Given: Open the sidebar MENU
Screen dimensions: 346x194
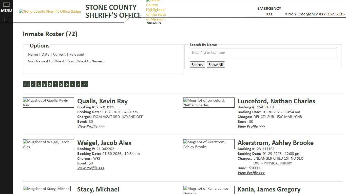Looking at the screenshot, I should (x=6, y=8).
